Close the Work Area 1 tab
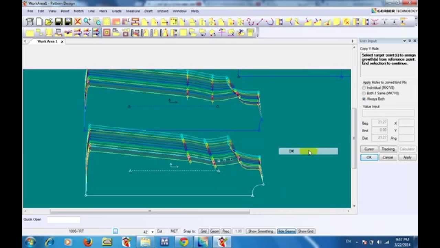 [62, 41]
